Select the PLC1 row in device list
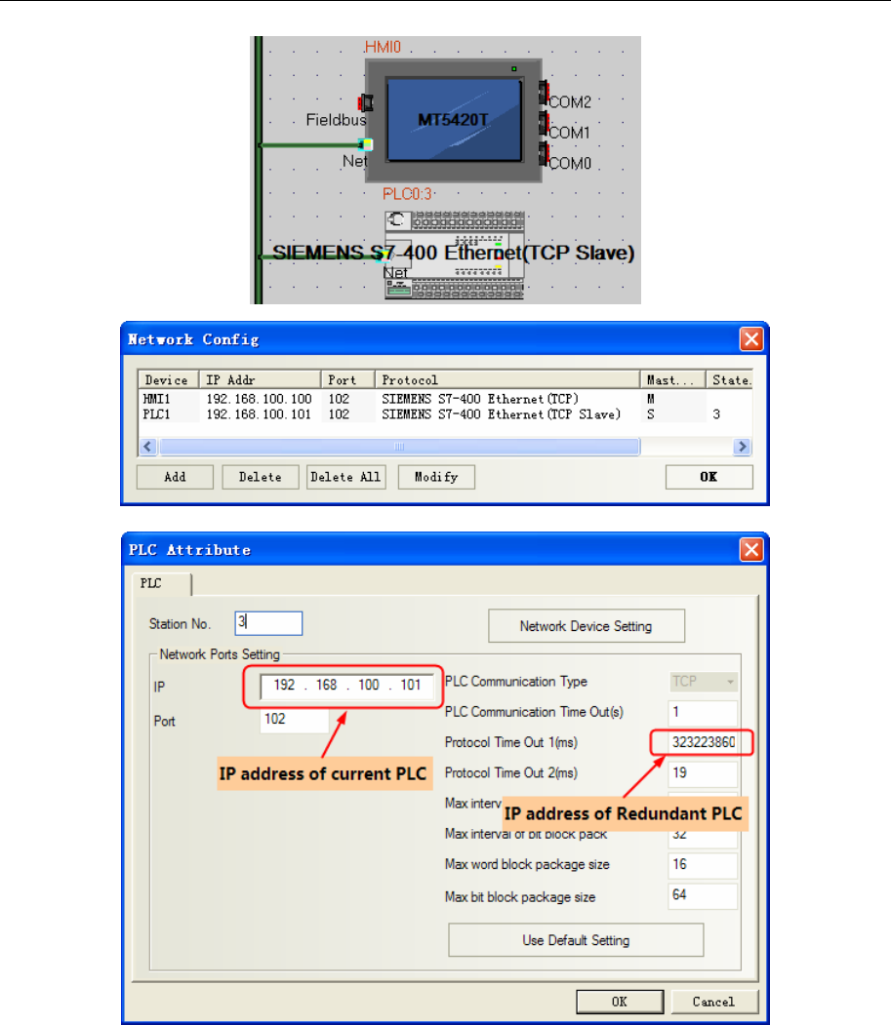Image resolution: width=891 pixels, height=1025 pixels. click(445, 414)
